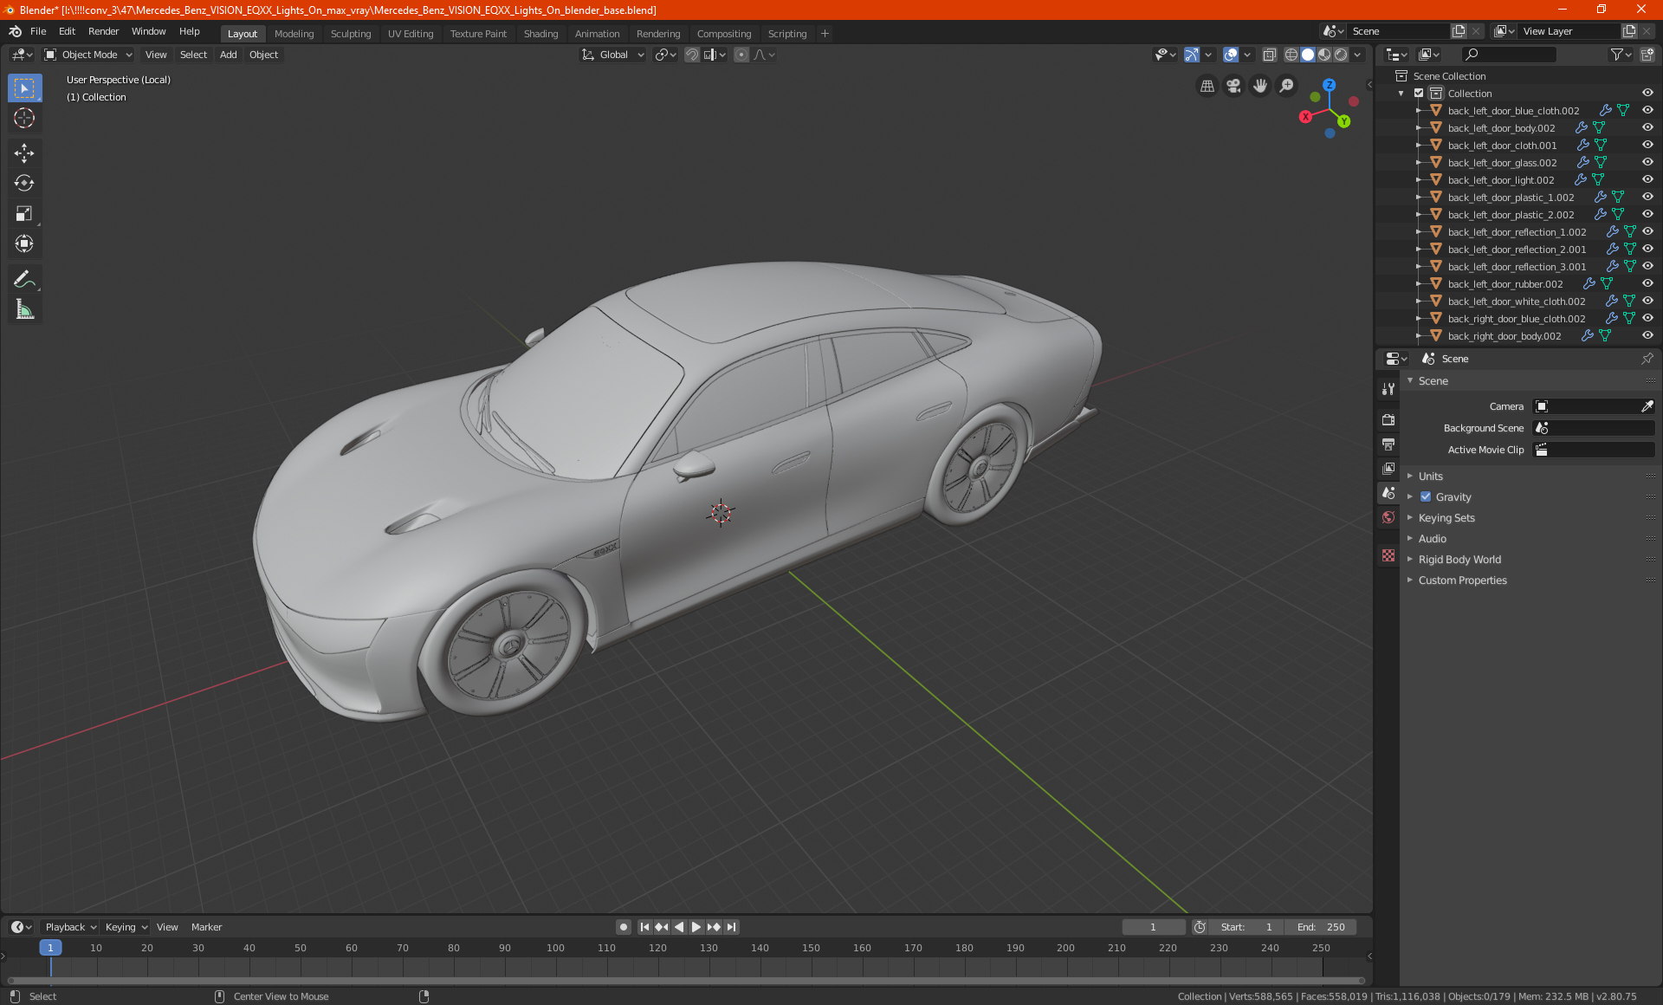
Task: Expand the Rigid Body World panel
Action: point(1459,559)
